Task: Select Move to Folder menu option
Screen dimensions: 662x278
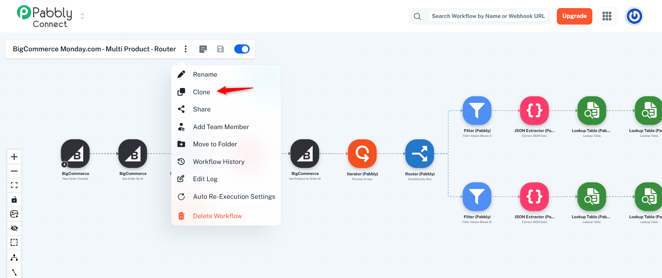Action: click(x=215, y=144)
